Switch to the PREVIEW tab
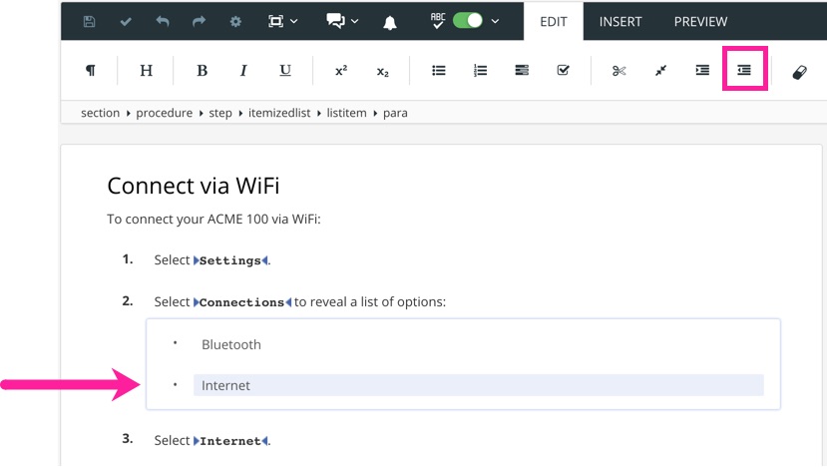Viewport: 827px width, 467px height. tap(700, 21)
